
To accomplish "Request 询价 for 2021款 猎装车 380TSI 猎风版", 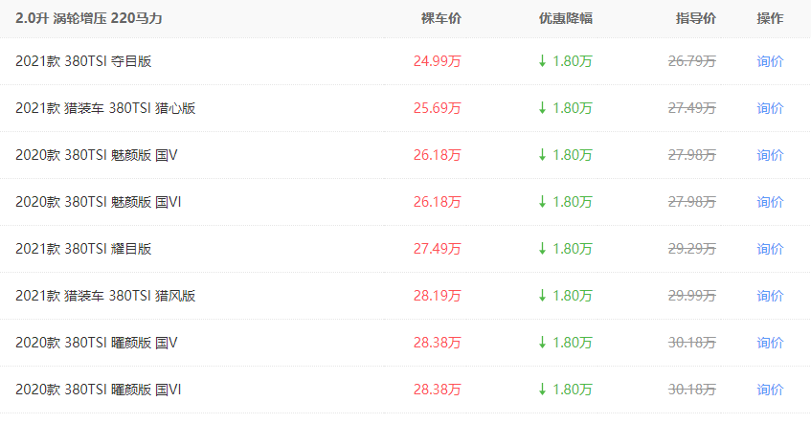I will (x=770, y=296).
